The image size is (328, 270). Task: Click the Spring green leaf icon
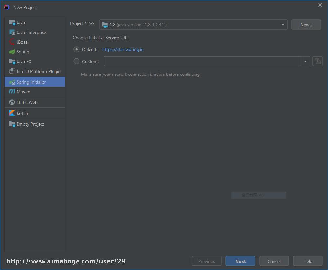click(12, 52)
